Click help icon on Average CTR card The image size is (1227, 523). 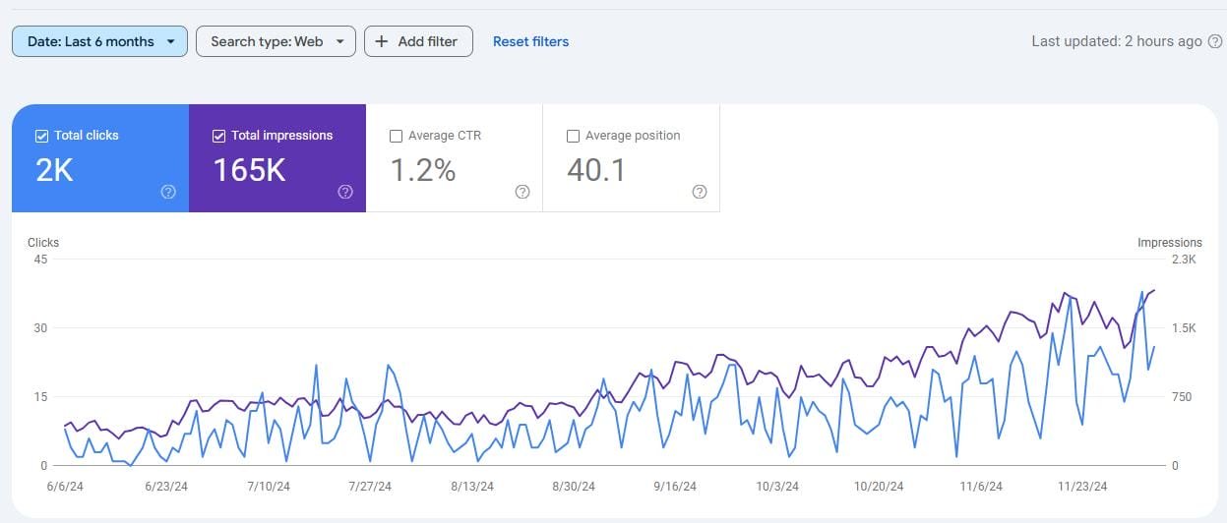[x=522, y=192]
